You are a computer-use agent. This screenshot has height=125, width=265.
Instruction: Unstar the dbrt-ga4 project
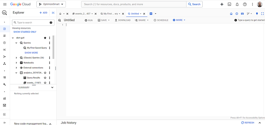(45, 38)
